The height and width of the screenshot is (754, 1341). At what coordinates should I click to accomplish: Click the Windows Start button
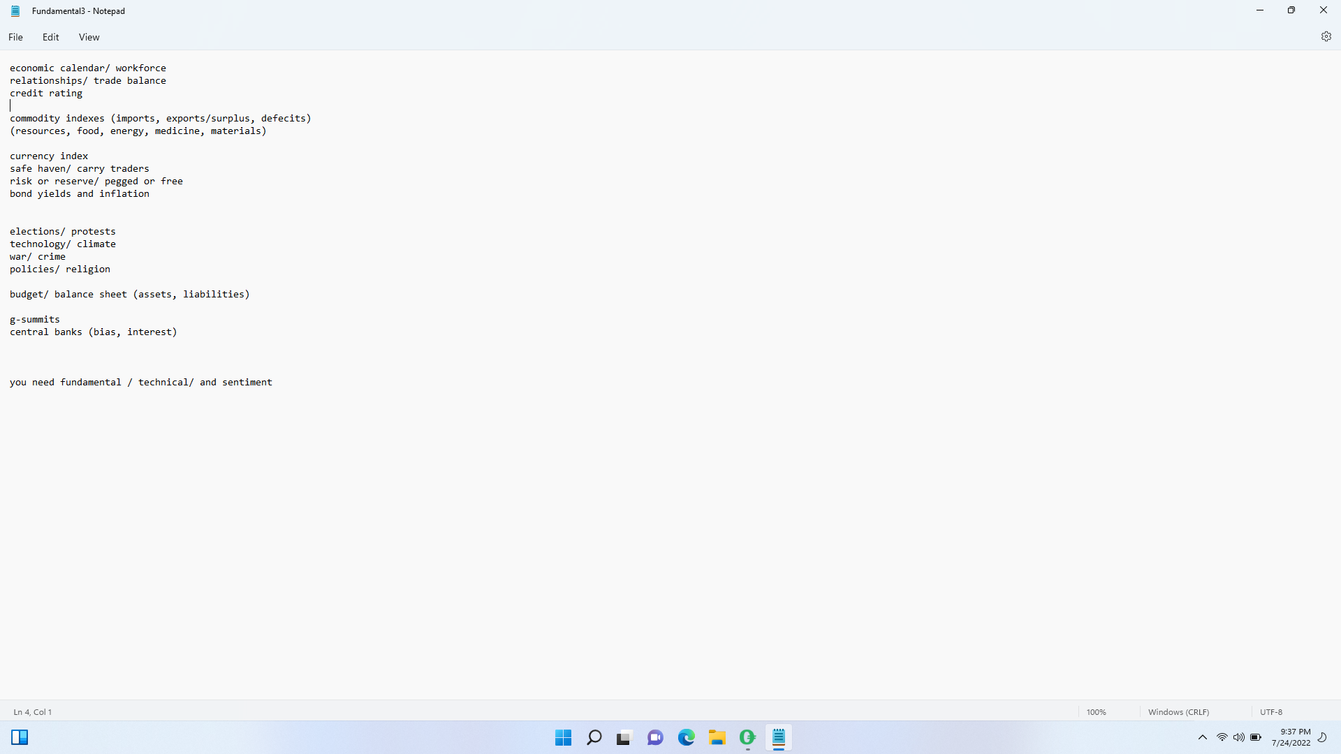(563, 737)
